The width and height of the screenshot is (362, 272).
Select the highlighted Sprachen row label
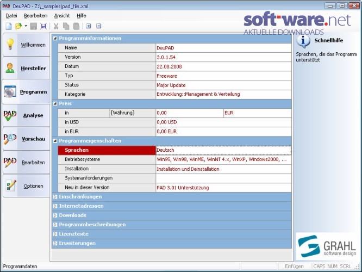coord(107,150)
